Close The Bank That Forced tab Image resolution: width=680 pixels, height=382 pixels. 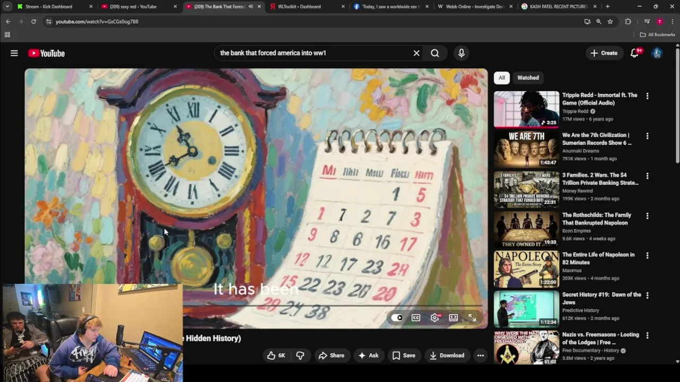(259, 6)
